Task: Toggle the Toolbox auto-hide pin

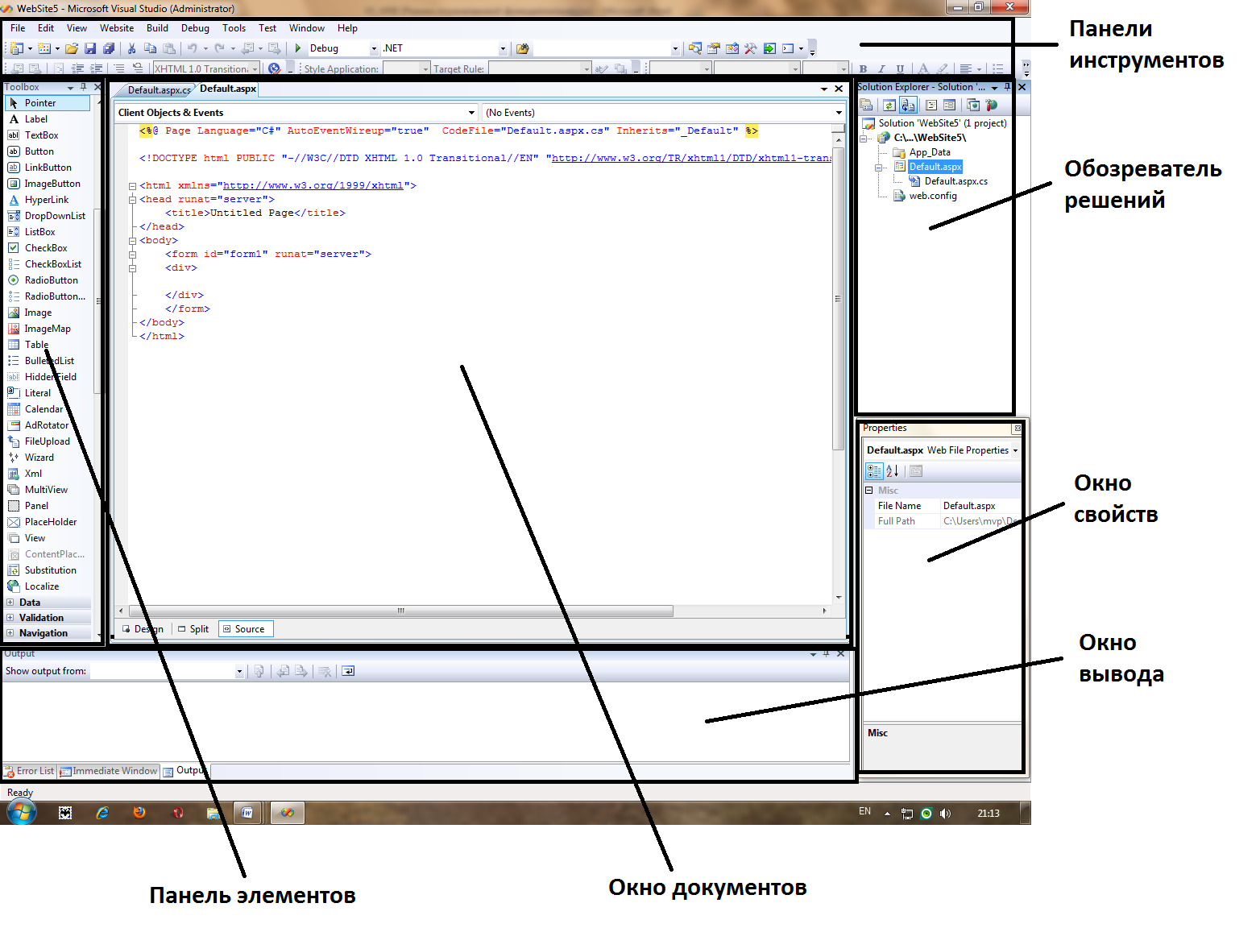Action: (x=83, y=87)
